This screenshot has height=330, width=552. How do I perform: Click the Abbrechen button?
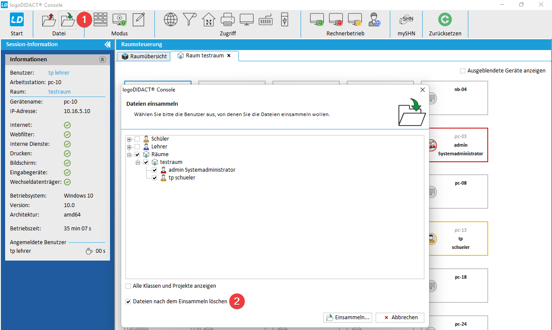click(400, 317)
